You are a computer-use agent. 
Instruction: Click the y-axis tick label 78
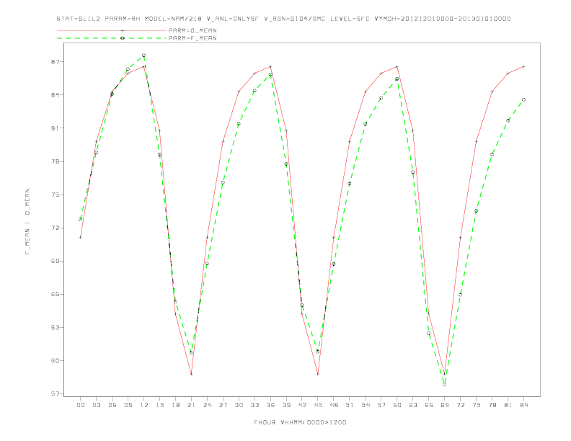click(x=55, y=161)
